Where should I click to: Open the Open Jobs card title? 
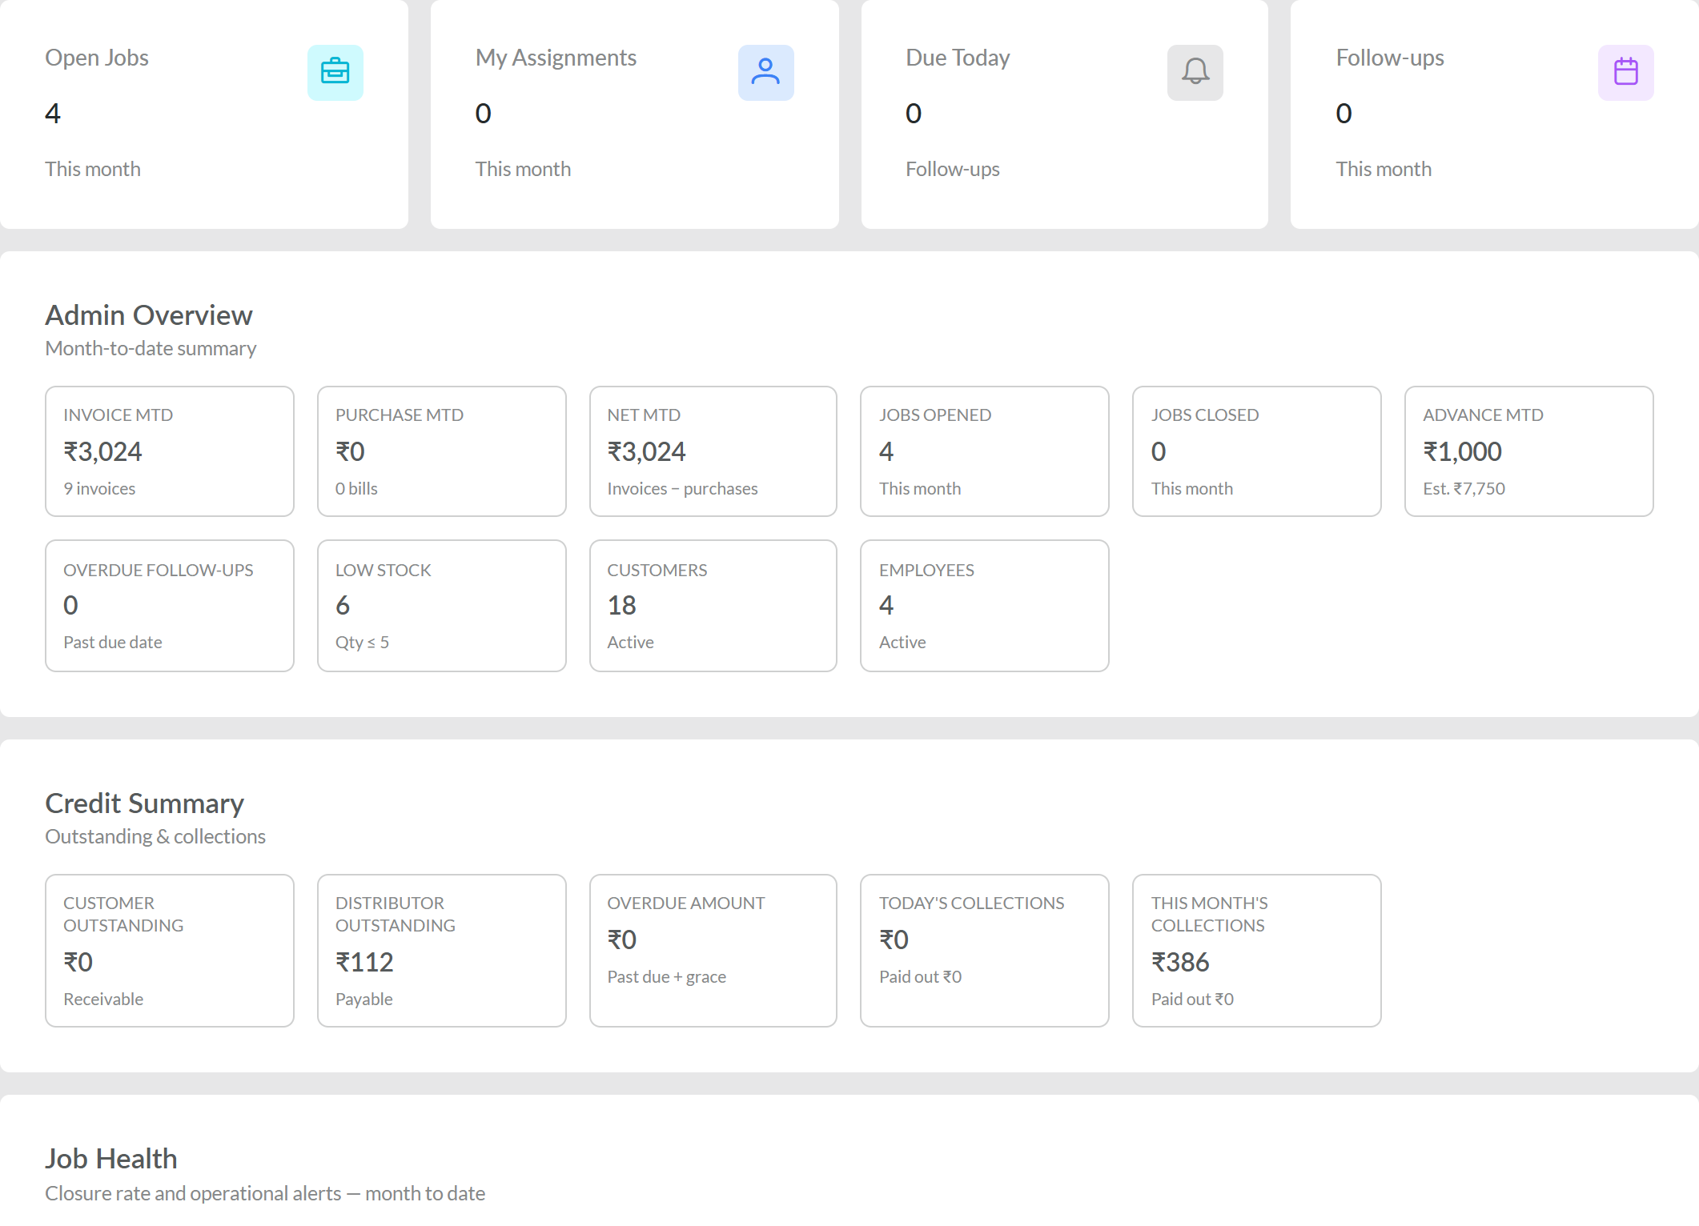(x=97, y=58)
